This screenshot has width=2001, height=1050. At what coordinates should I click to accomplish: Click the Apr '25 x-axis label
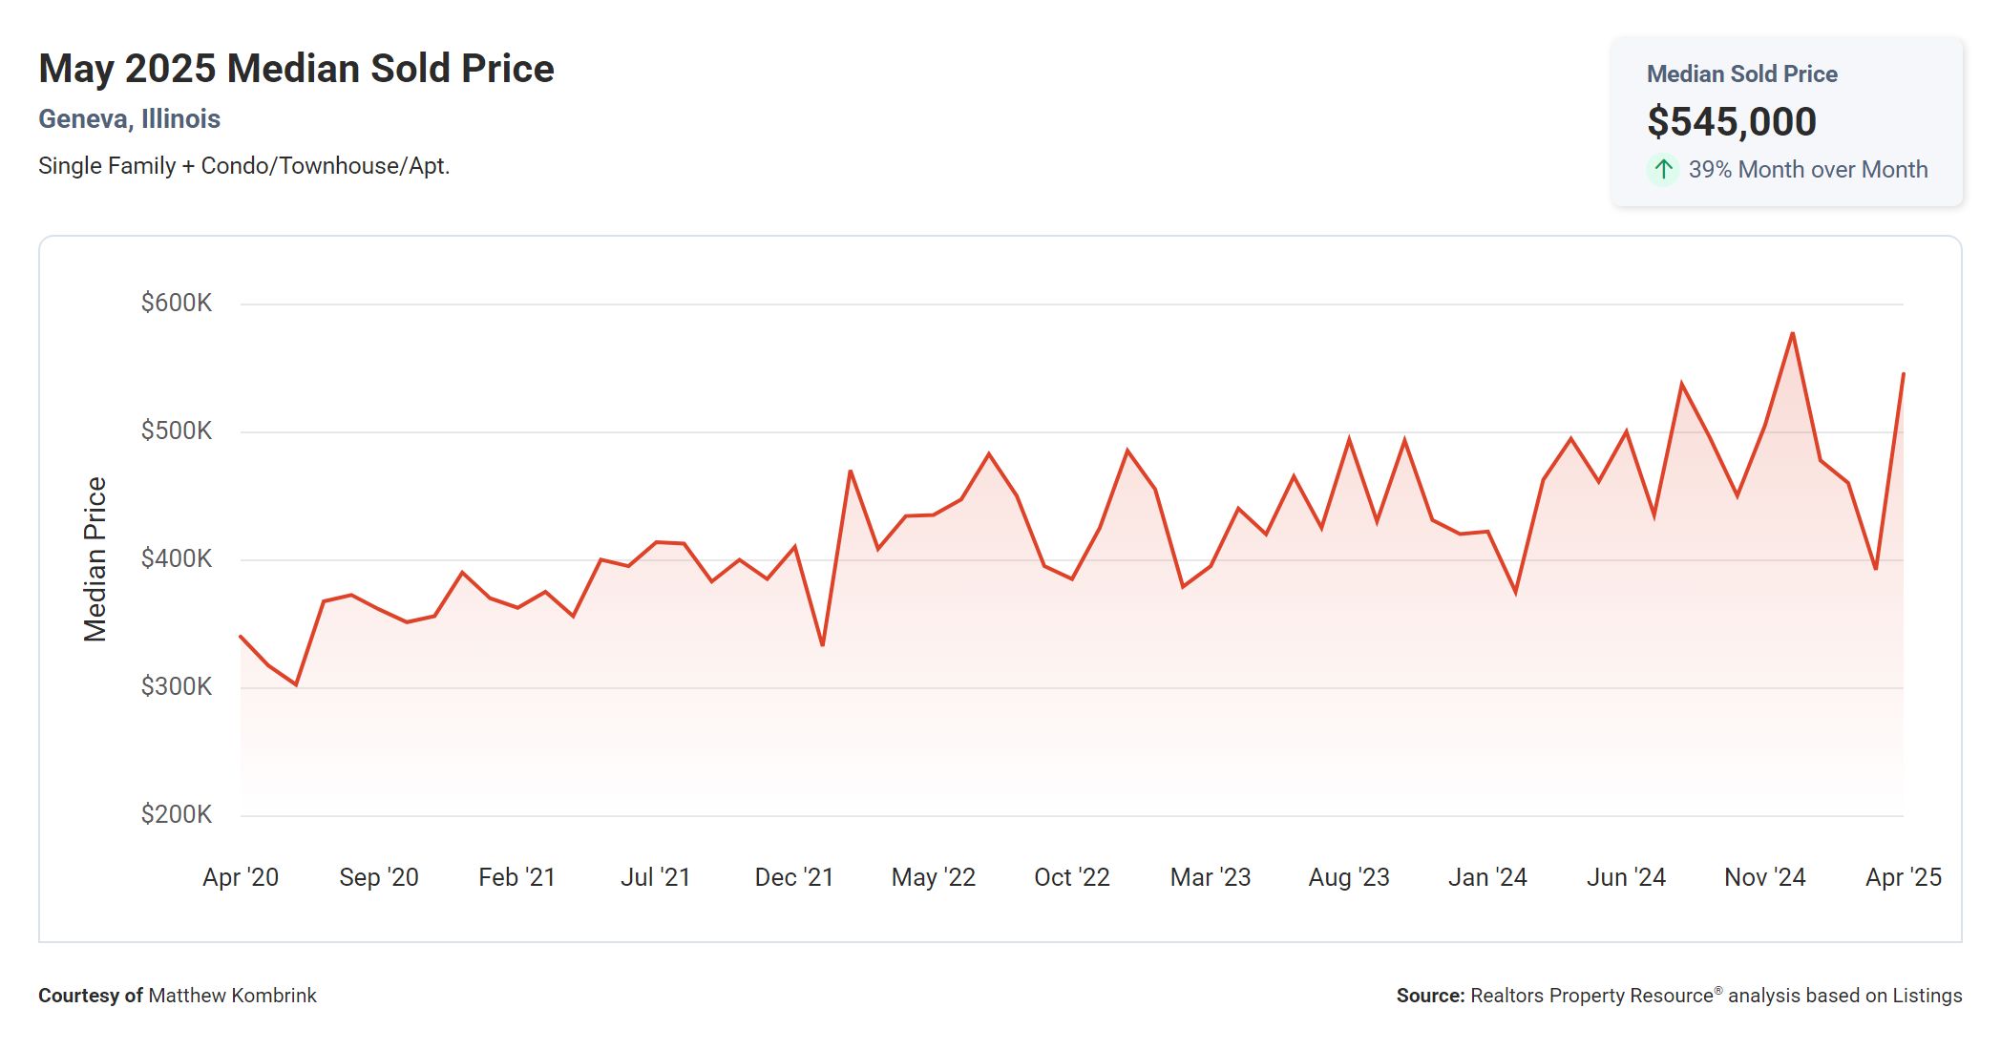[1903, 877]
